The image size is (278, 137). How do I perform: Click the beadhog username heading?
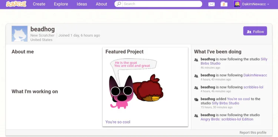(x=43, y=29)
